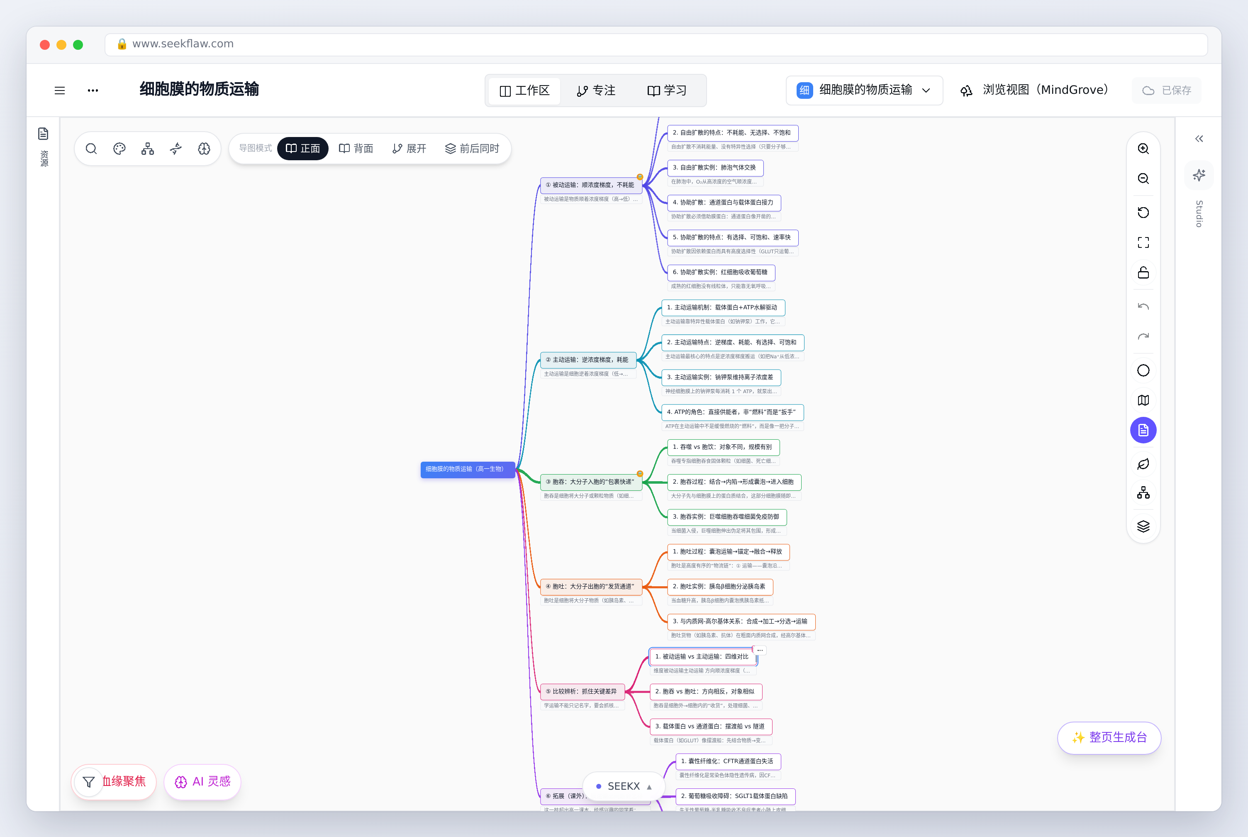Click the 整页生成台 button

click(1109, 738)
